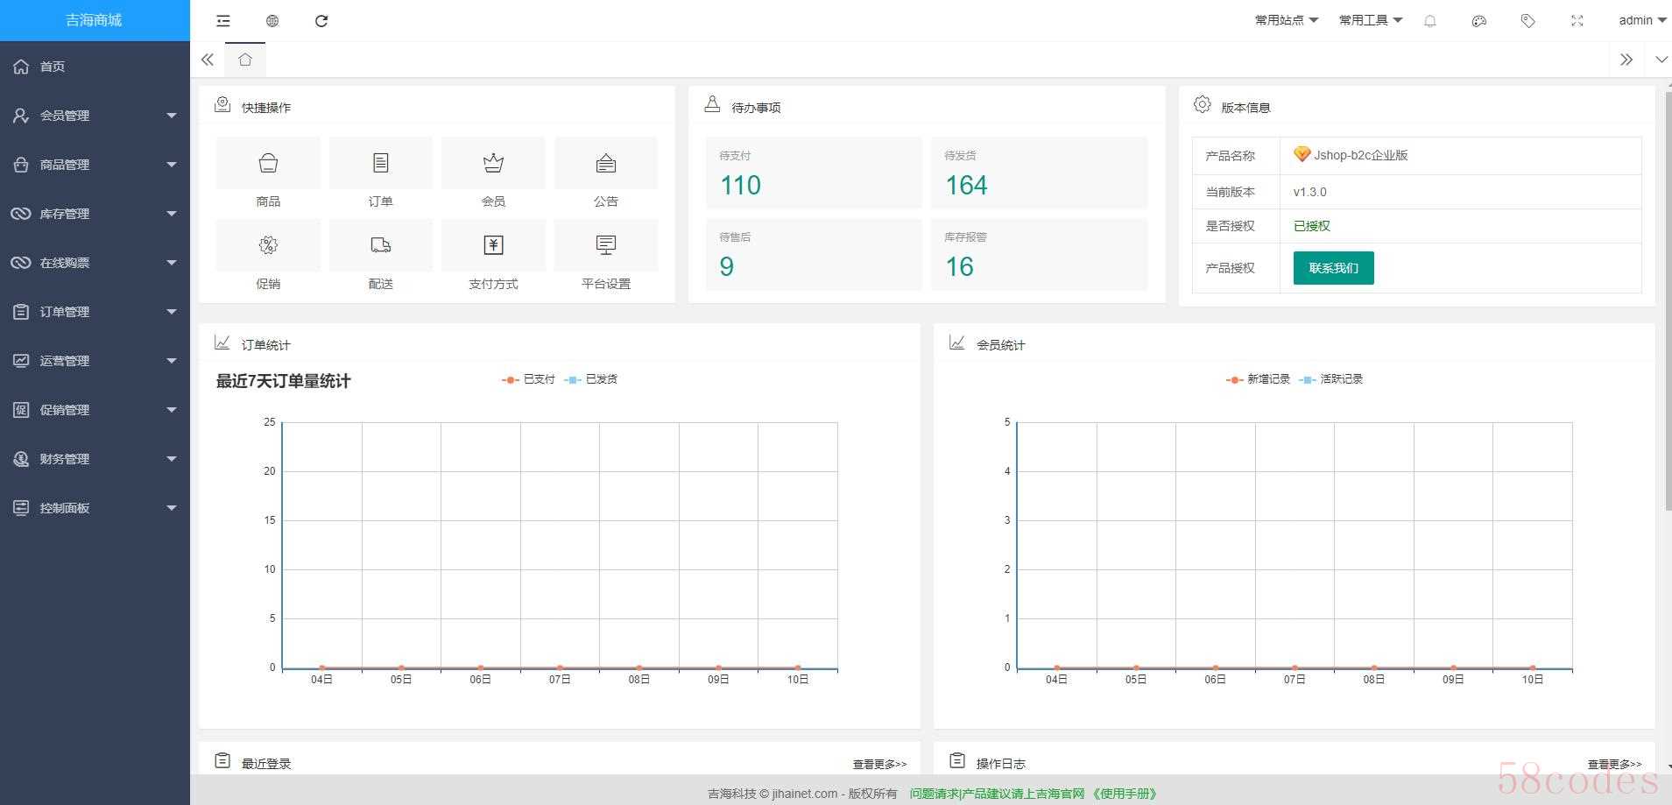Refresh the page using the reload icon
This screenshot has width=1672, height=805.
point(321,21)
